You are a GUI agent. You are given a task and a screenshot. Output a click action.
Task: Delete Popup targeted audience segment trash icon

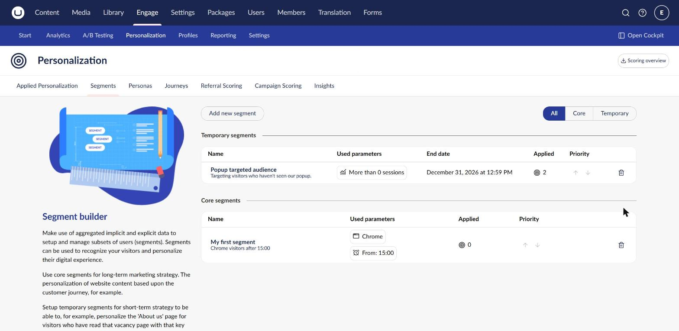[x=621, y=173]
